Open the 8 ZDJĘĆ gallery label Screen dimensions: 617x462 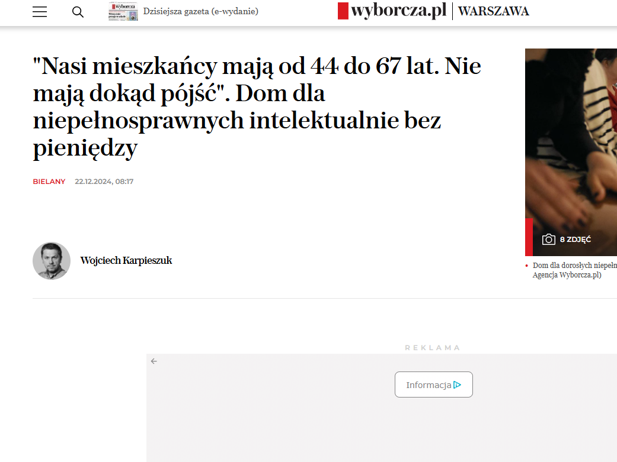click(576, 239)
